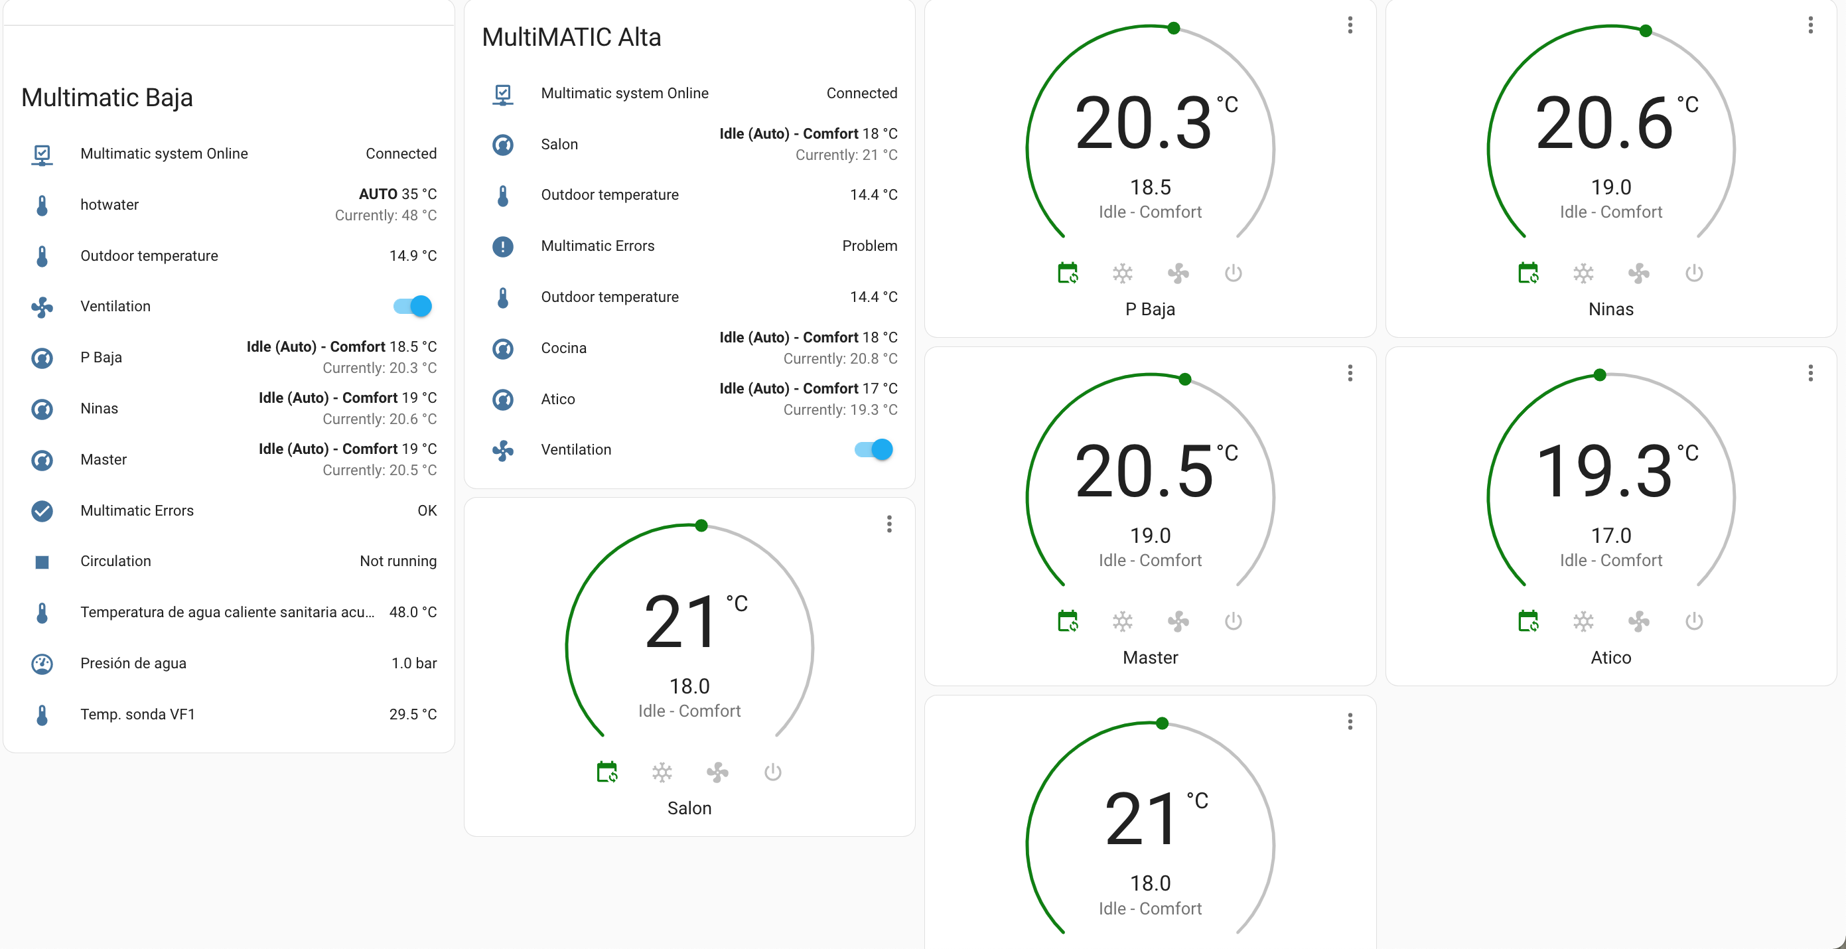Click the Multimatic Errors problem icon
Image resolution: width=1846 pixels, height=949 pixels.
503,246
